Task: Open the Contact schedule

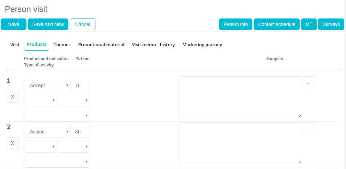Action: 276,24
